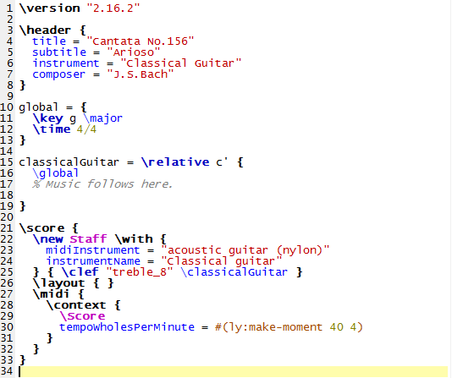Click the \layout keyword on line 26
The height and width of the screenshot is (378, 452).
tap(58, 283)
